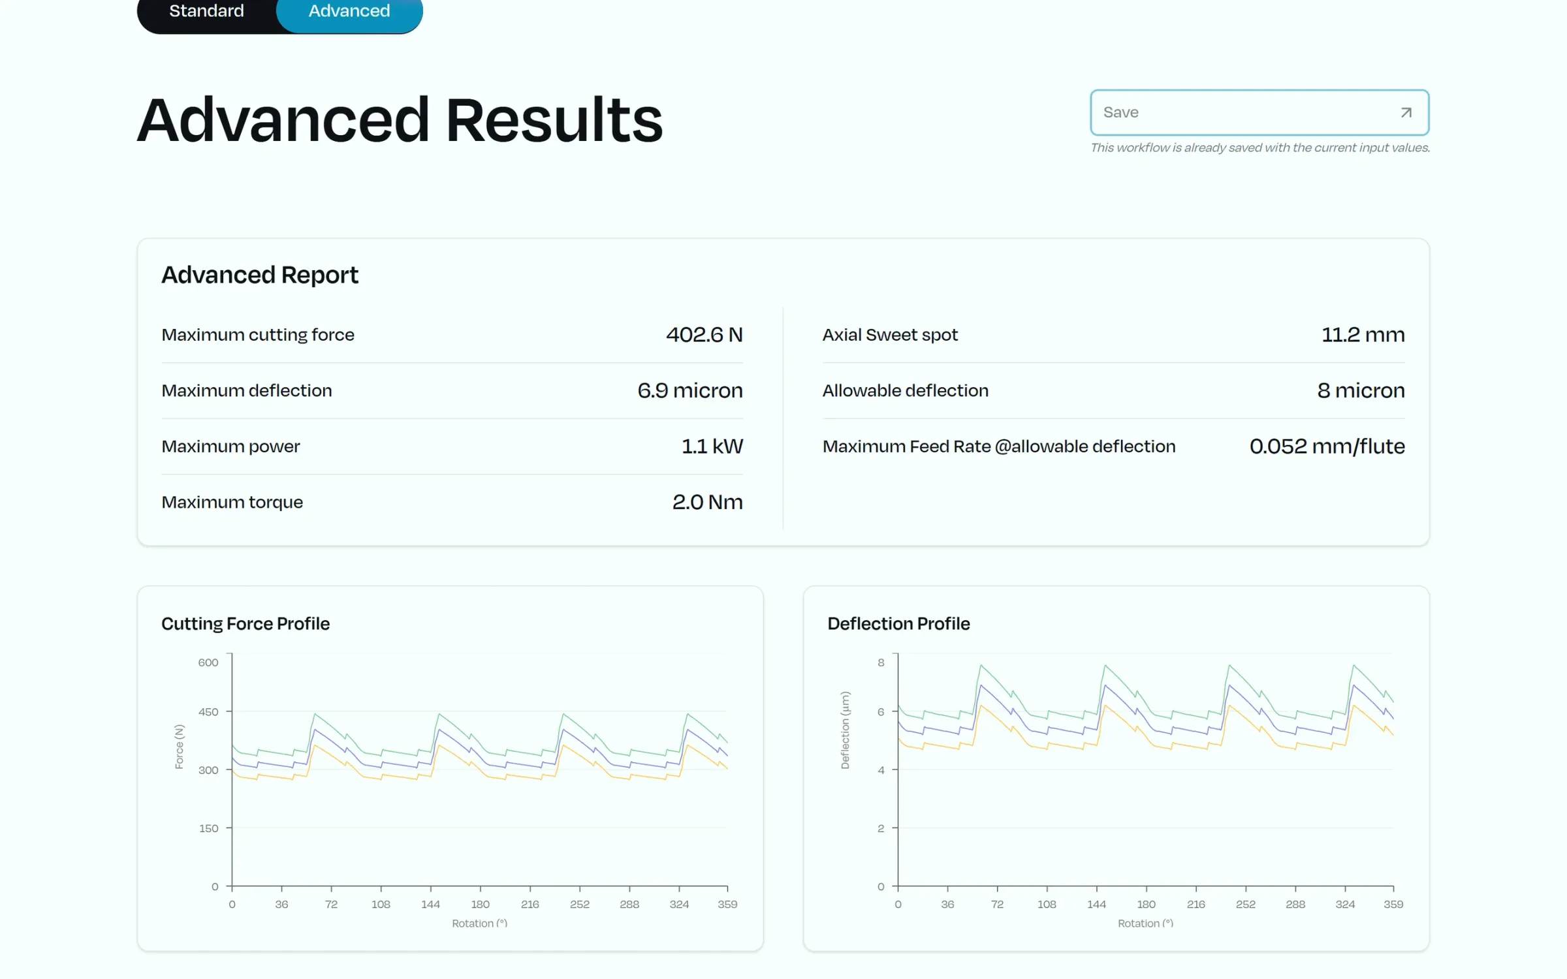
Task: Select the 2.0 Nm maximum torque value
Action: tap(708, 502)
